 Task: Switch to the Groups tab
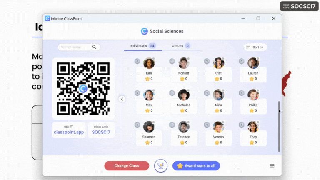(x=181, y=46)
